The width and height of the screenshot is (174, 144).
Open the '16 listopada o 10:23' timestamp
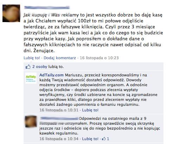[99, 58]
